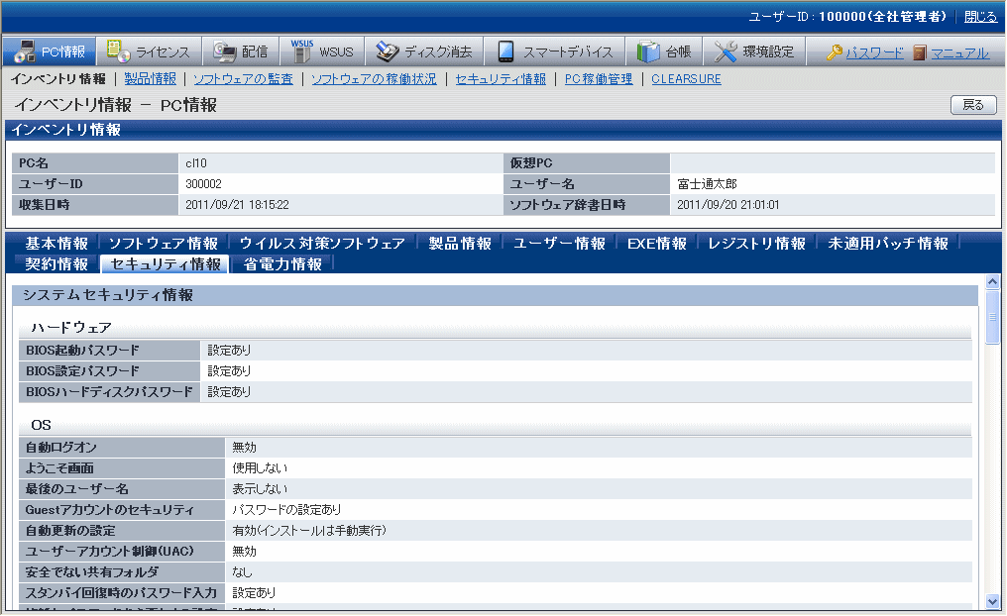Viewport: 1007px width, 616px height.
Task: Go to the CLEARSURE link
Action: click(686, 79)
